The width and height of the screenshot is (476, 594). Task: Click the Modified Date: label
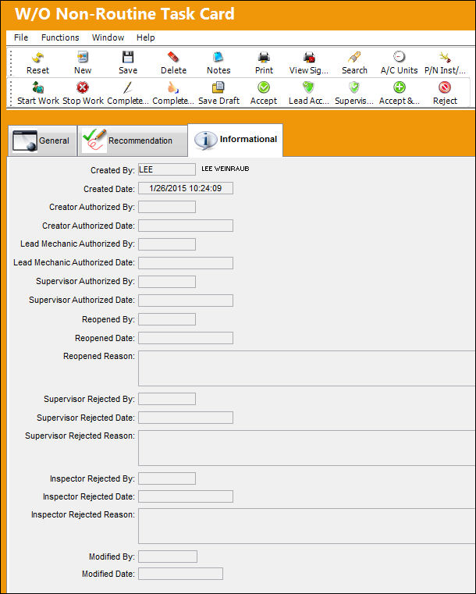(108, 574)
